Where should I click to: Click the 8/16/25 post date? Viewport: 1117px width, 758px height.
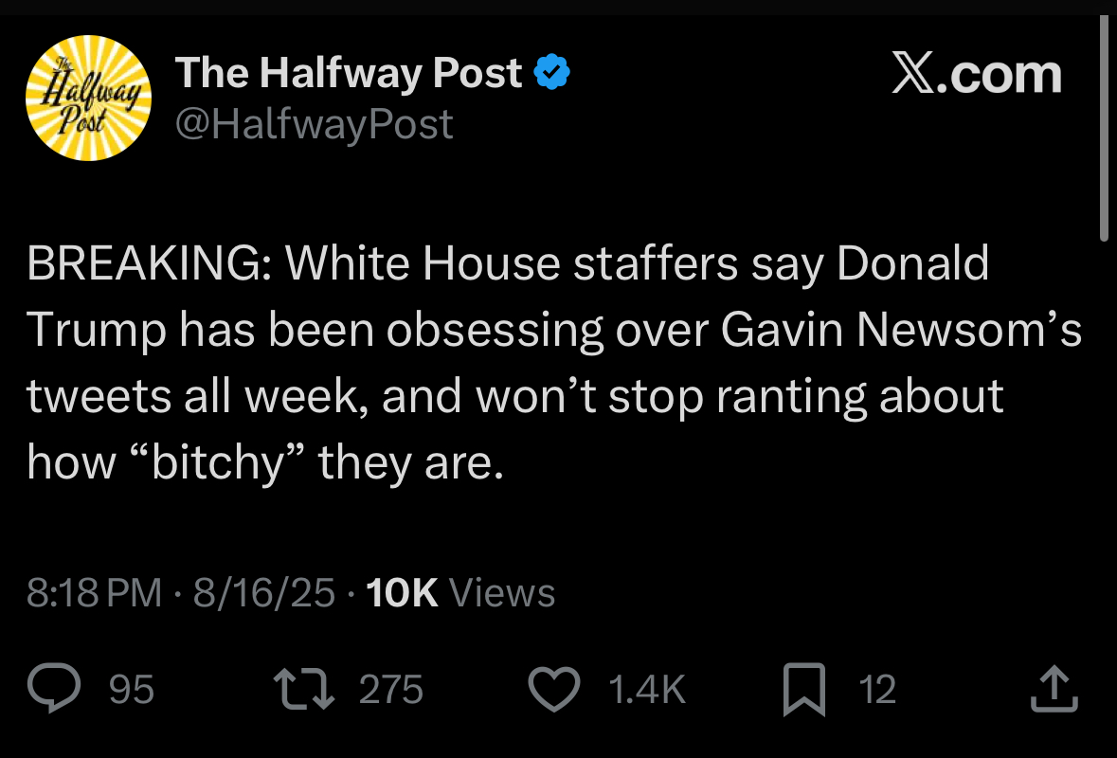[263, 593]
